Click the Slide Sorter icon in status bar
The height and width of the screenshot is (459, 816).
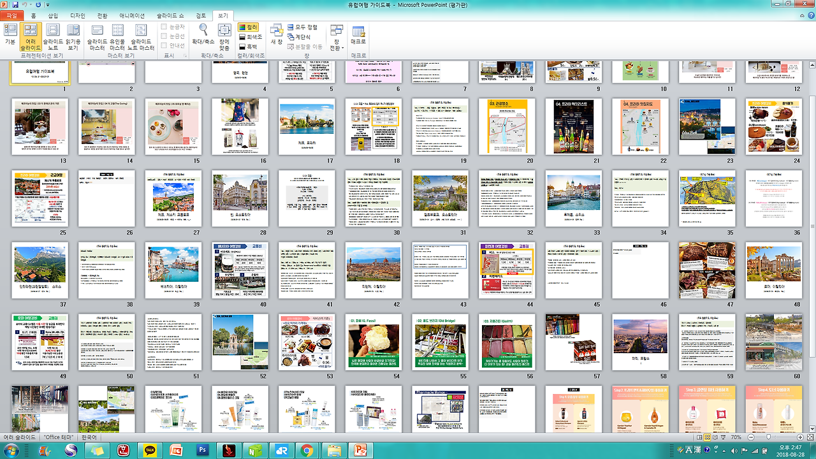click(x=707, y=437)
